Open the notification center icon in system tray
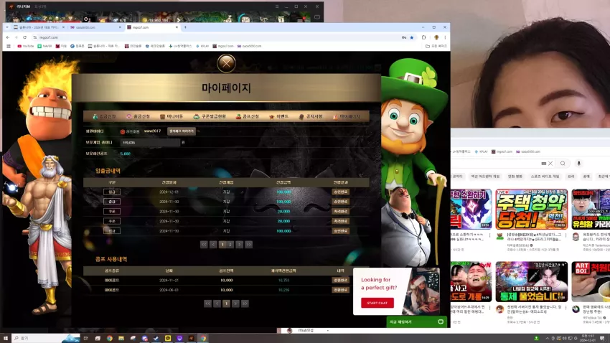 tap(602, 338)
